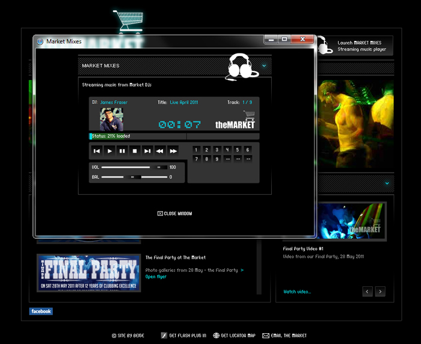Click the Market Mixes window title icon
421x344 pixels.
pyautogui.click(x=40, y=41)
